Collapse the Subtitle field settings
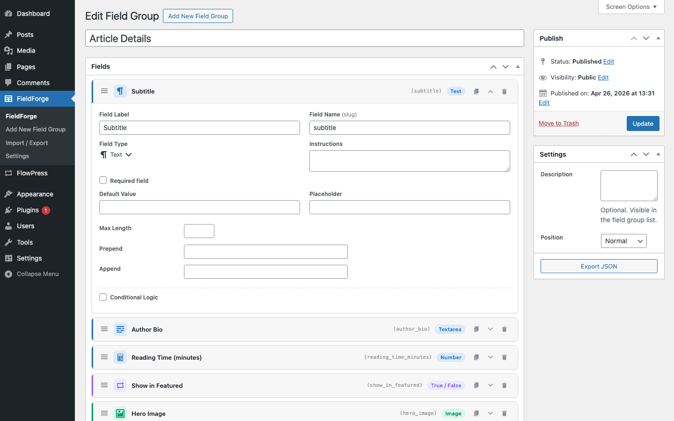 [x=490, y=91]
